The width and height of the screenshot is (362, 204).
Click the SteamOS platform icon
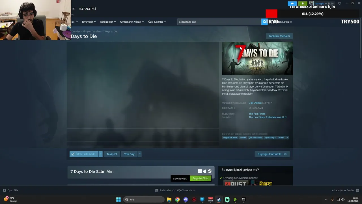click(x=210, y=171)
